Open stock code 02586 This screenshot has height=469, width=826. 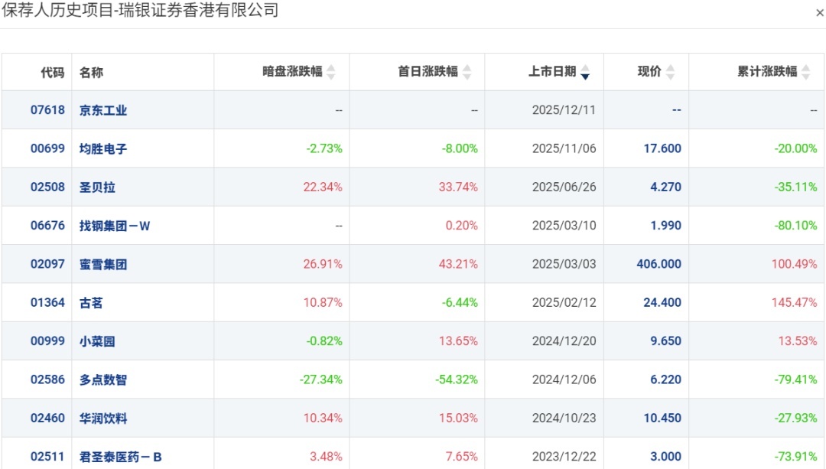tap(47, 379)
